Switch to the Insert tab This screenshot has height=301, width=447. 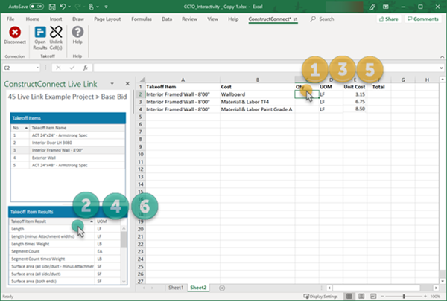(56, 19)
